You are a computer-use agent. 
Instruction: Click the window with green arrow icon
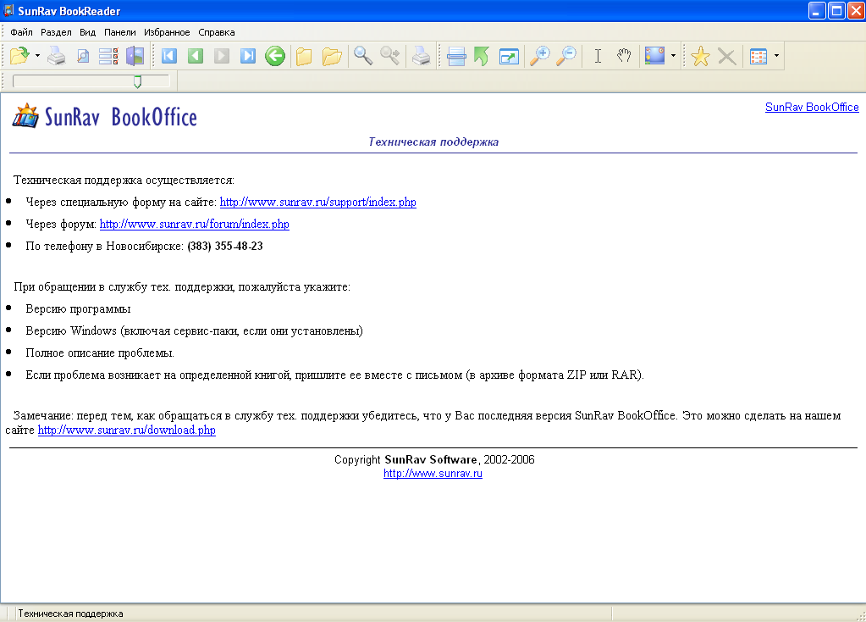pyautogui.click(x=509, y=56)
